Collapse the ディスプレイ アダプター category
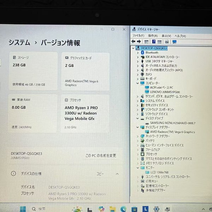This screenshot has width=212, height=212. [138, 127]
